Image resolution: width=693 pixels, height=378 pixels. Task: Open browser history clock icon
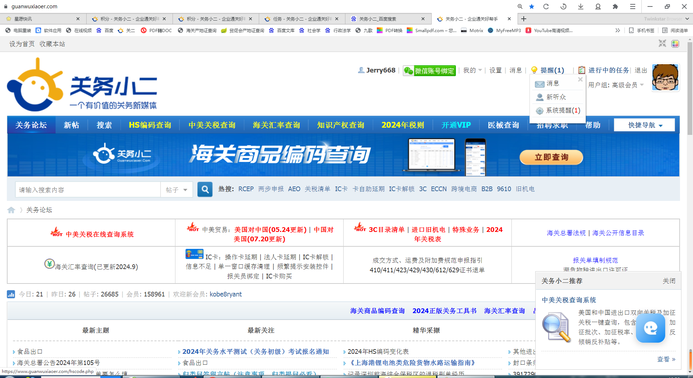[x=563, y=6]
